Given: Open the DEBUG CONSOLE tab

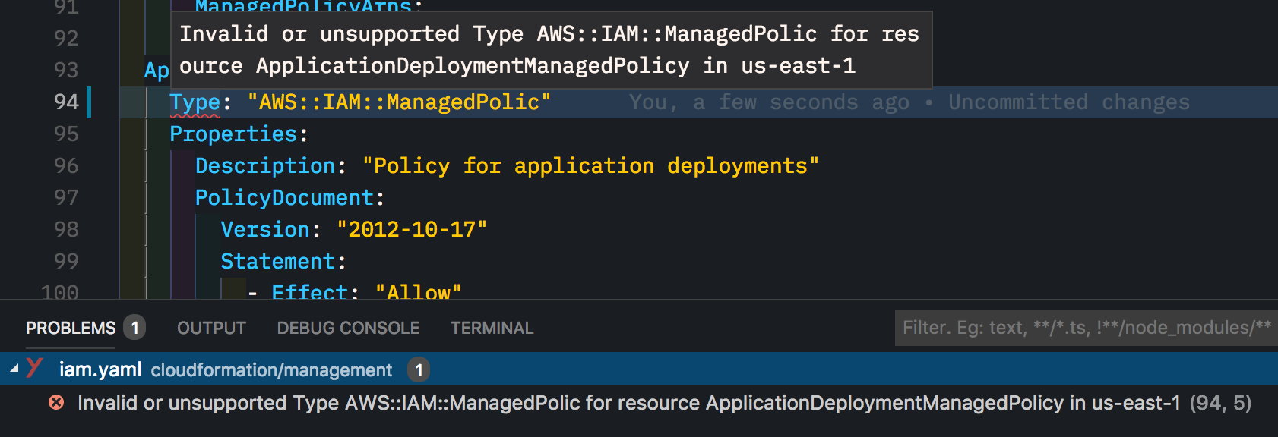Looking at the screenshot, I should [348, 328].
